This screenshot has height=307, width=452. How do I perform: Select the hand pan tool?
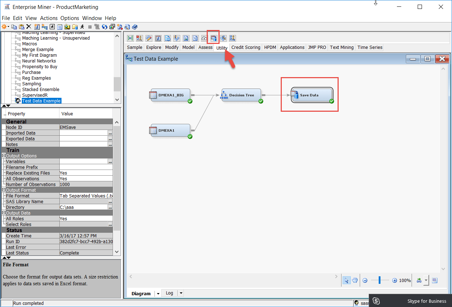[x=355, y=280]
